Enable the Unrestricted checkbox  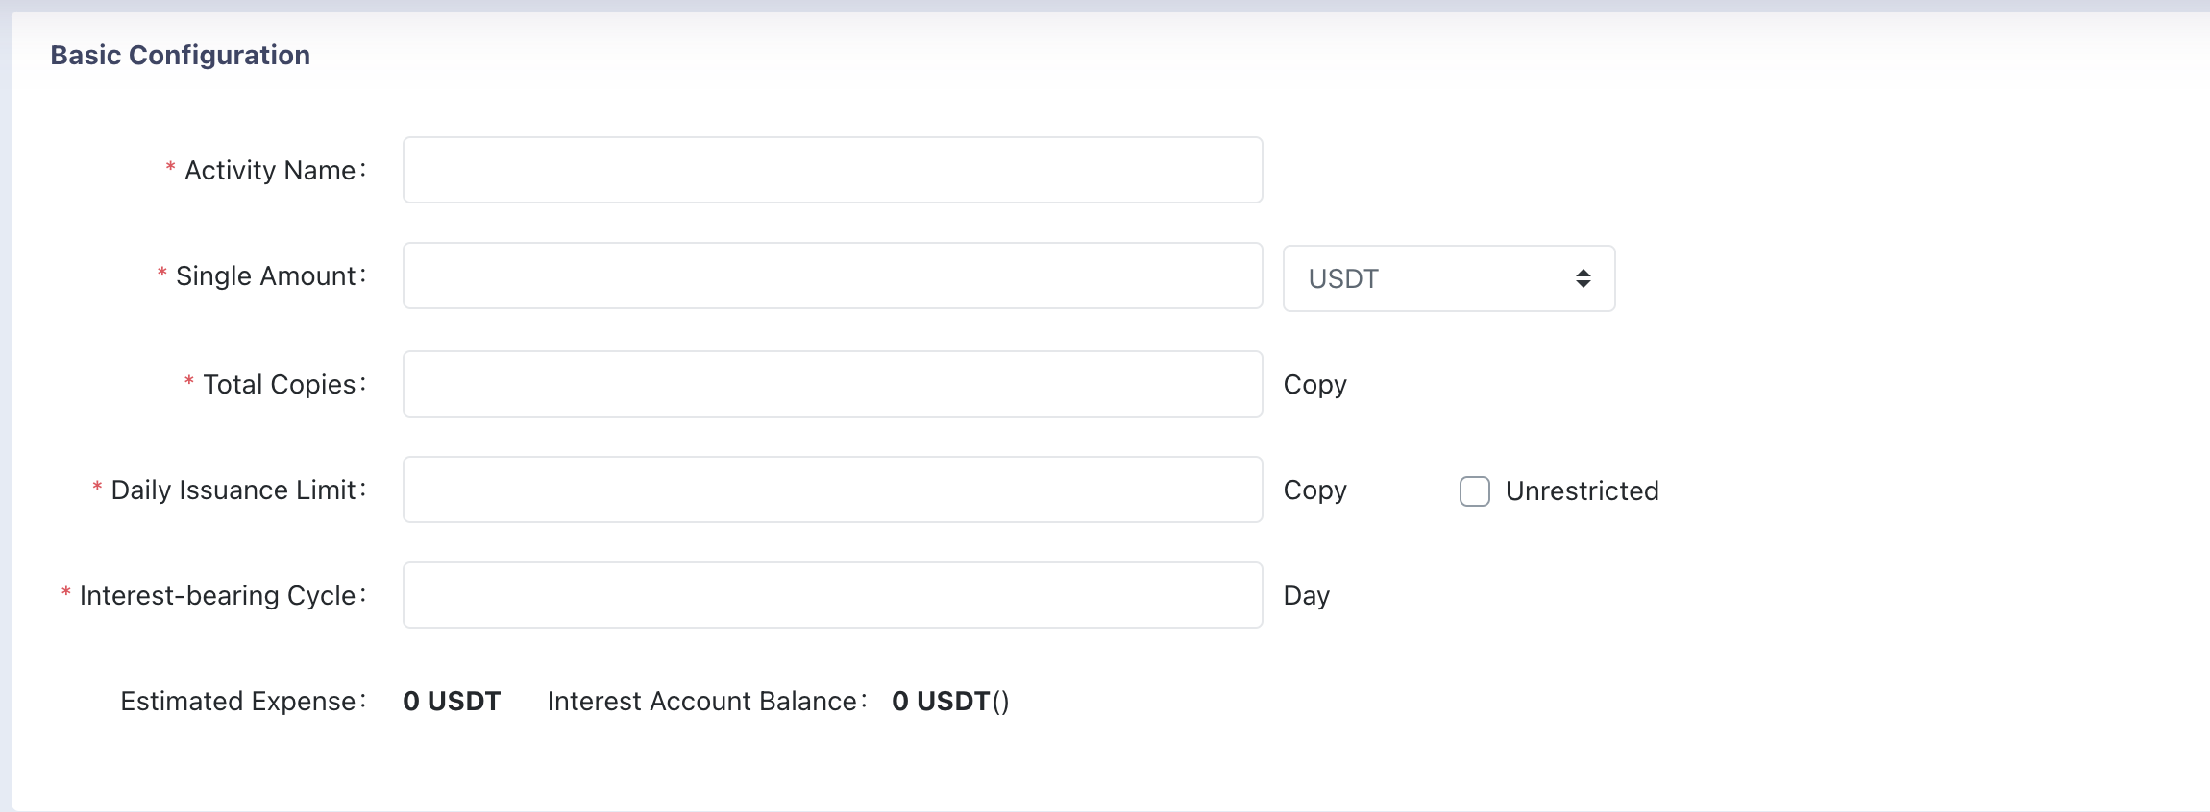click(x=1475, y=490)
